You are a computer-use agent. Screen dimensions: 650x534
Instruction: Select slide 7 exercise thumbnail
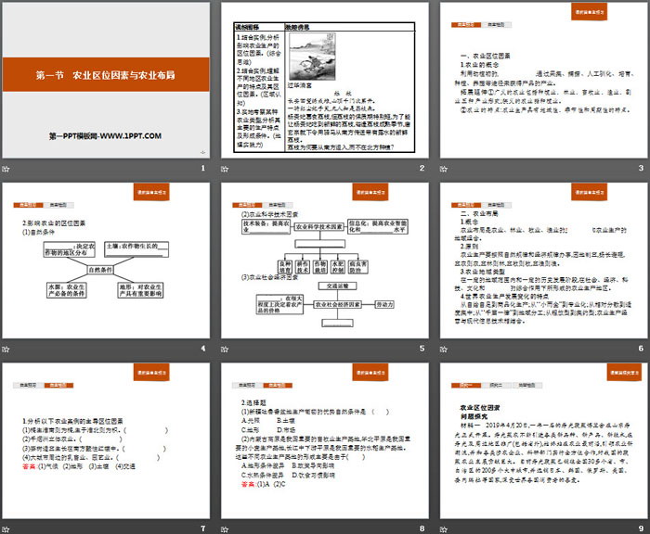click(106, 441)
